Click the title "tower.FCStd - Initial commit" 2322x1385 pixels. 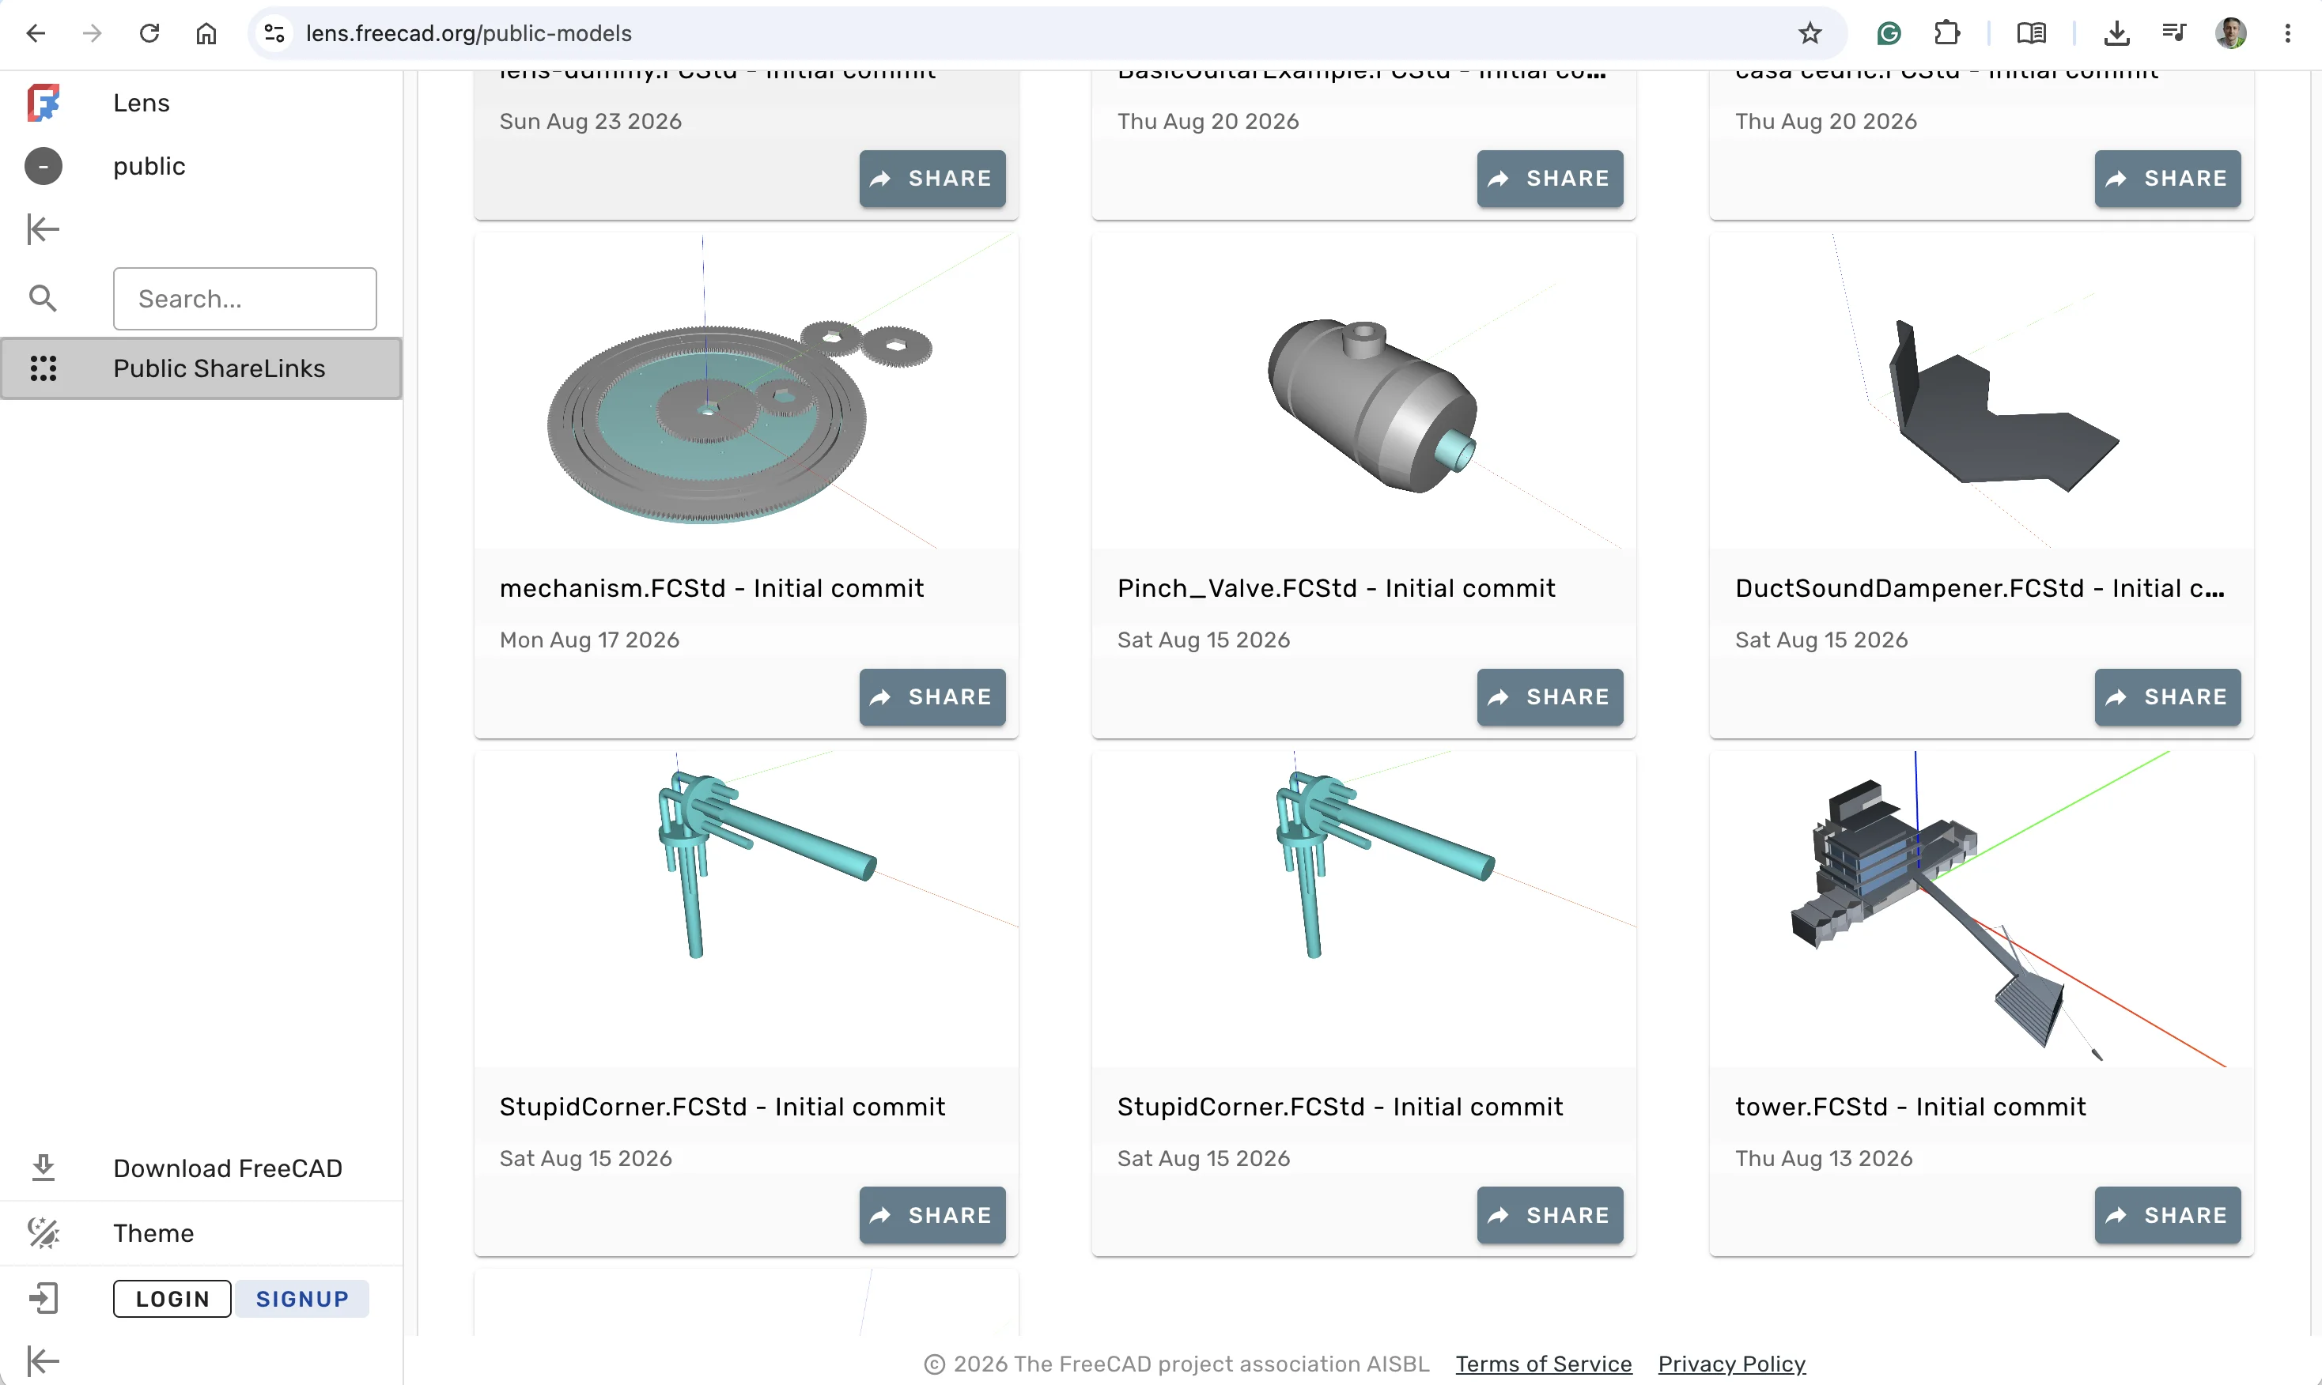click(x=1910, y=1107)
